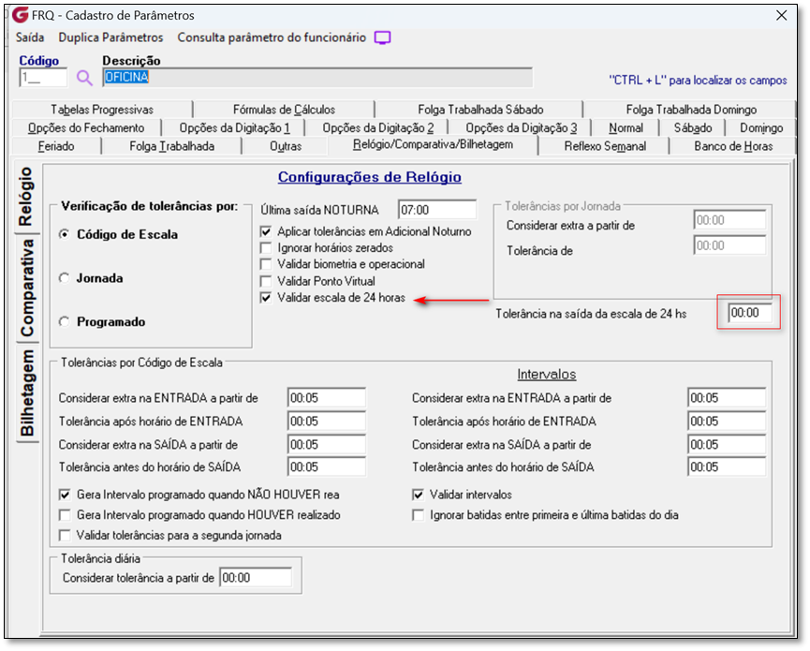The height and width of the screenshot is (651, 810).
Task: Go to the Sábado tab
Action: [x=693, y=127]
